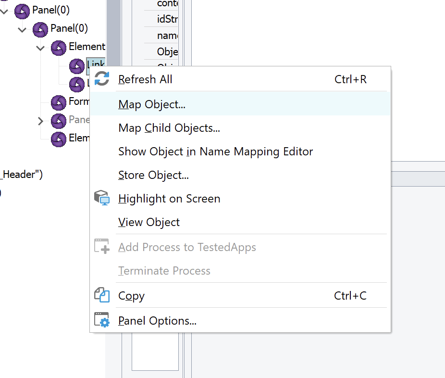Click the Add Process to TestedApps icon
The height and width of the screenshot is (378, 445).
pos(102,247)
